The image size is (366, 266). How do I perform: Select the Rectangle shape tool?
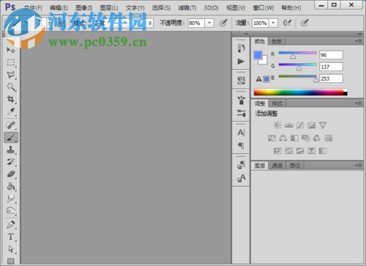click(11, 261)
